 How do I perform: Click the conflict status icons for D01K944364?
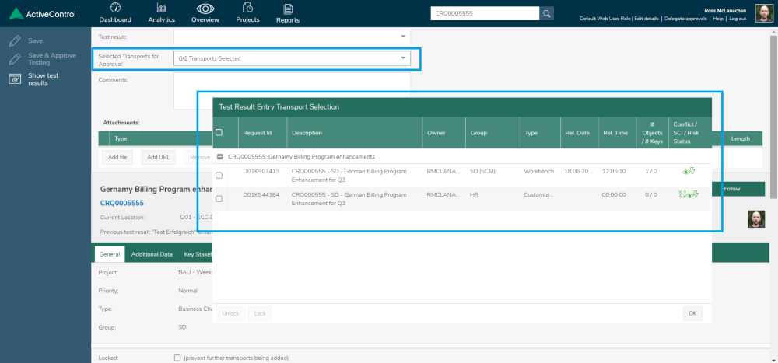coord(689,194)
